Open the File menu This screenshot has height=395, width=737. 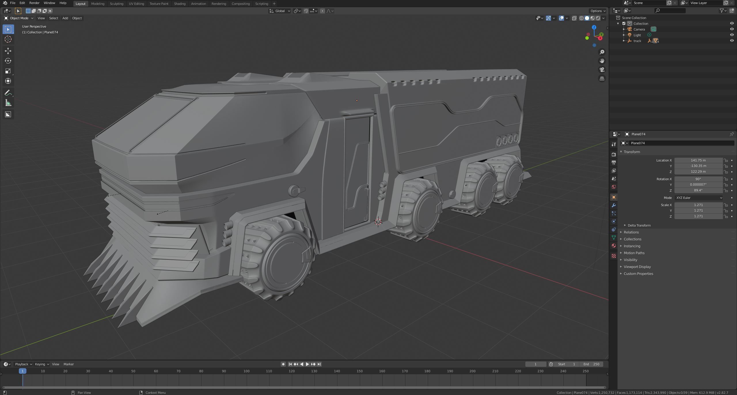point(13,3)
